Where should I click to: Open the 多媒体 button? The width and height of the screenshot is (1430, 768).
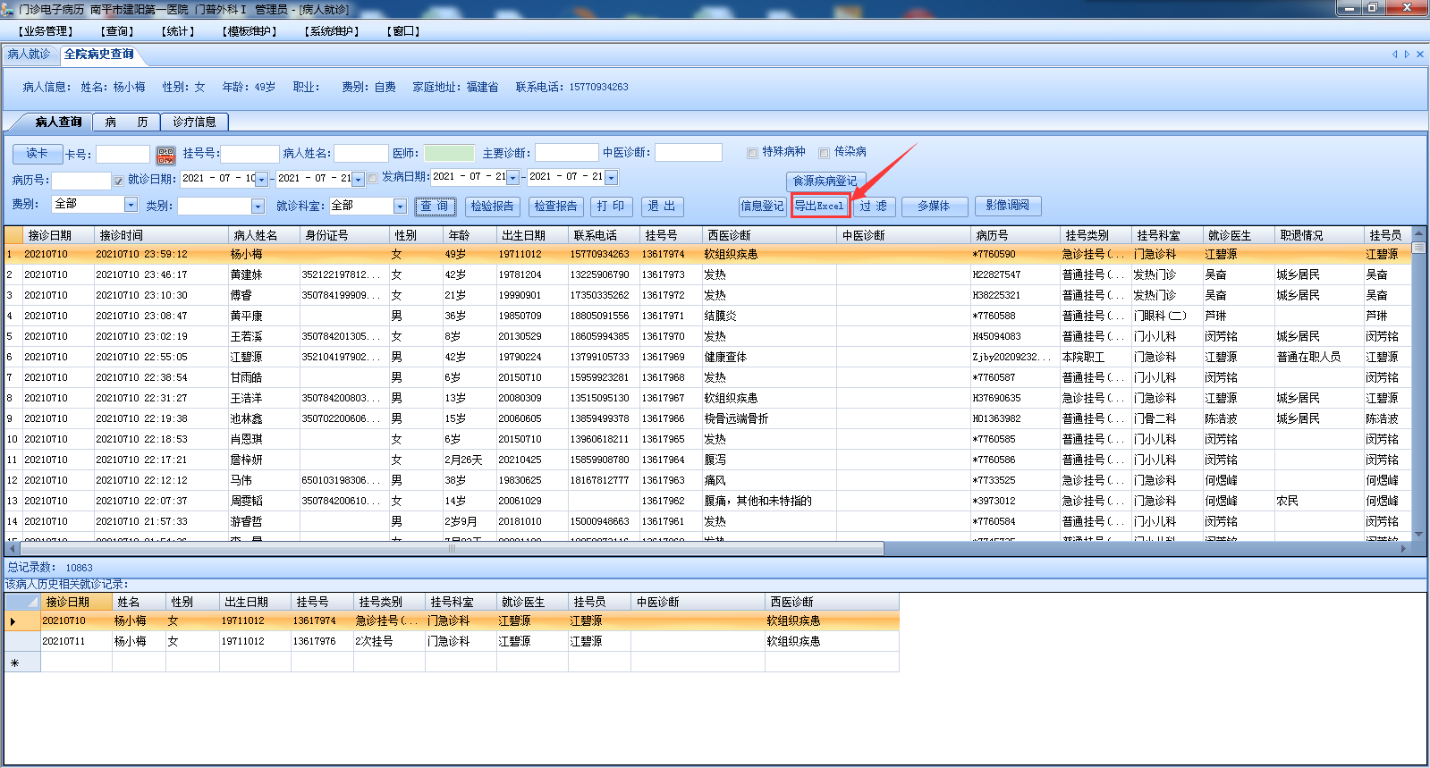coord(934,207)
